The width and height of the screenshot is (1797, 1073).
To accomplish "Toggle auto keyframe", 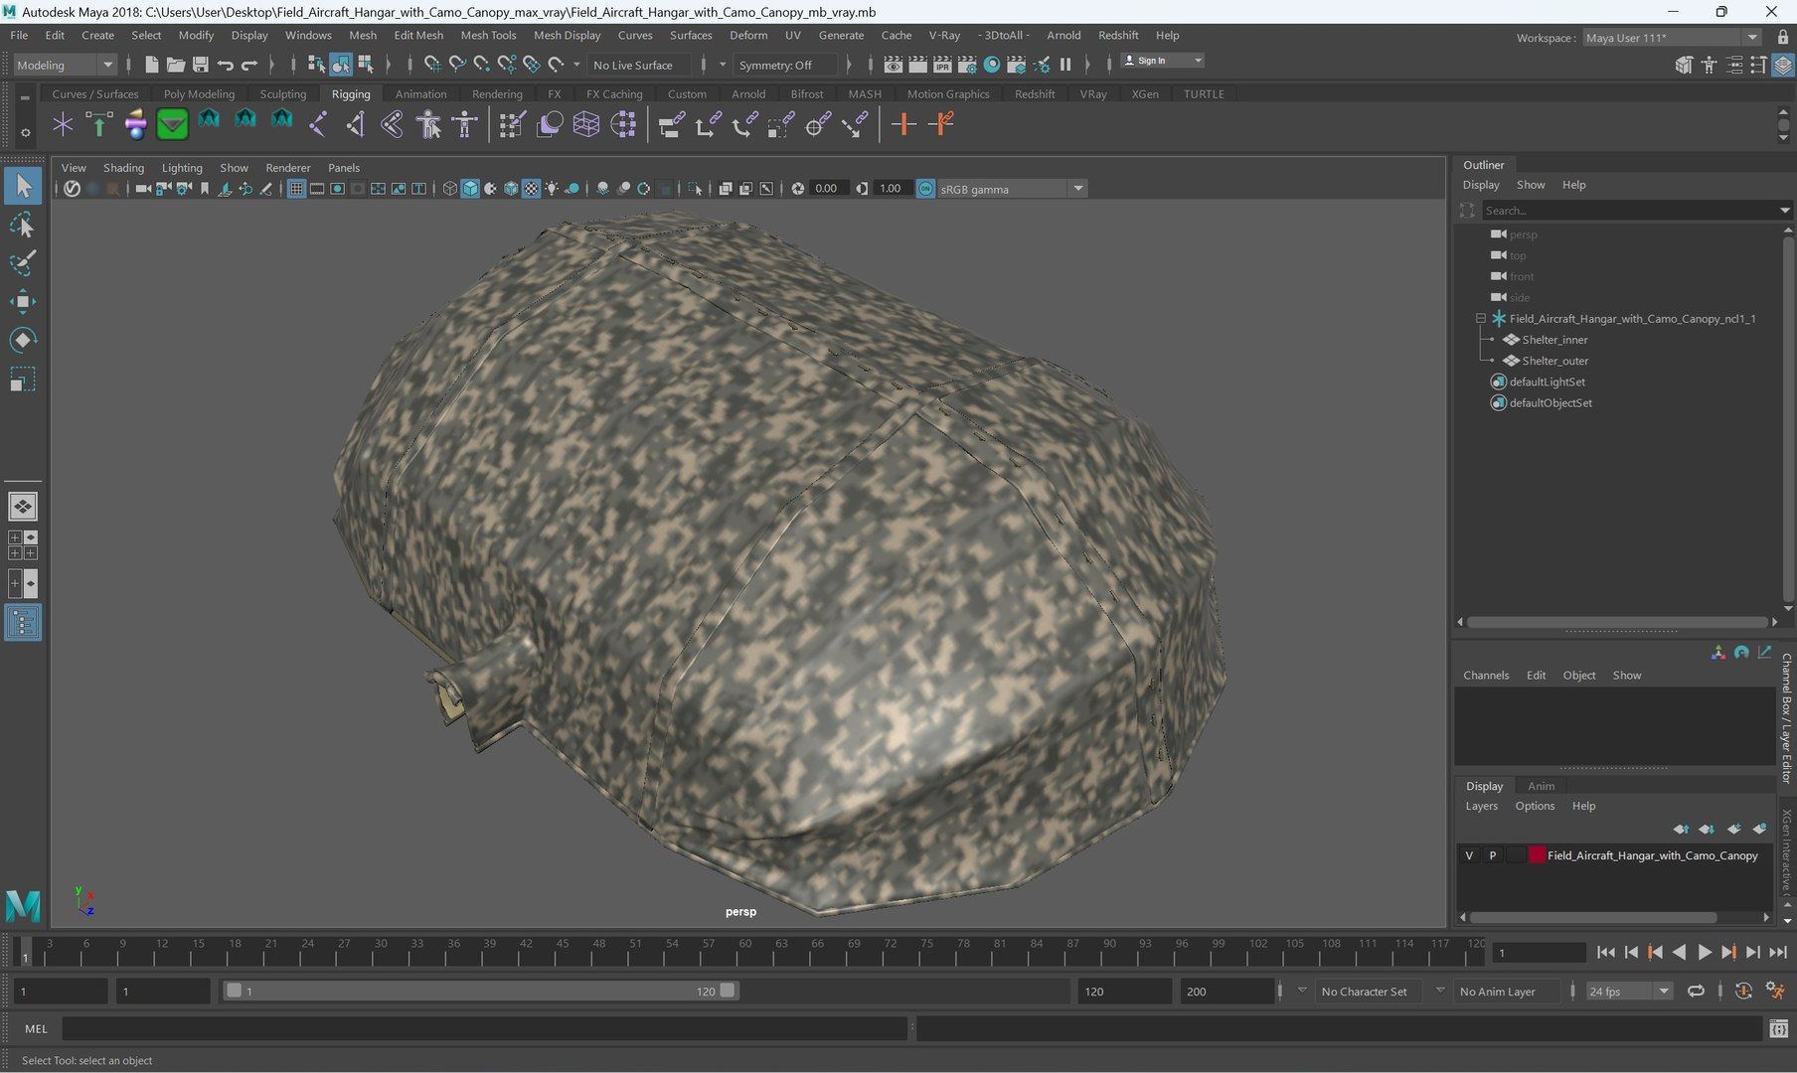I will (1743, 991).
